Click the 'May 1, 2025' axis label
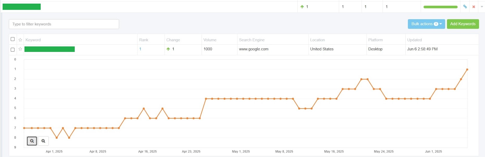This screenshot has height=157, width=485. (241, 152)
